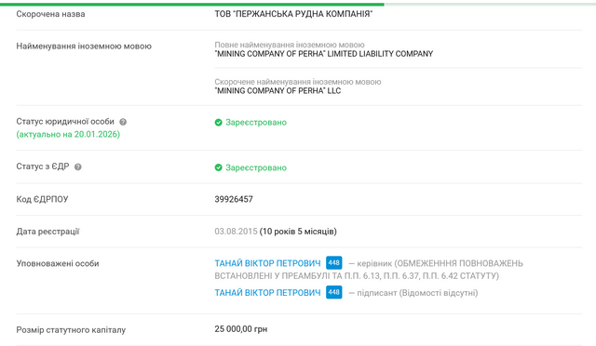Click Повне найменування іноземною мовою caption
The image size is (596, 346).
click(290, 45)
